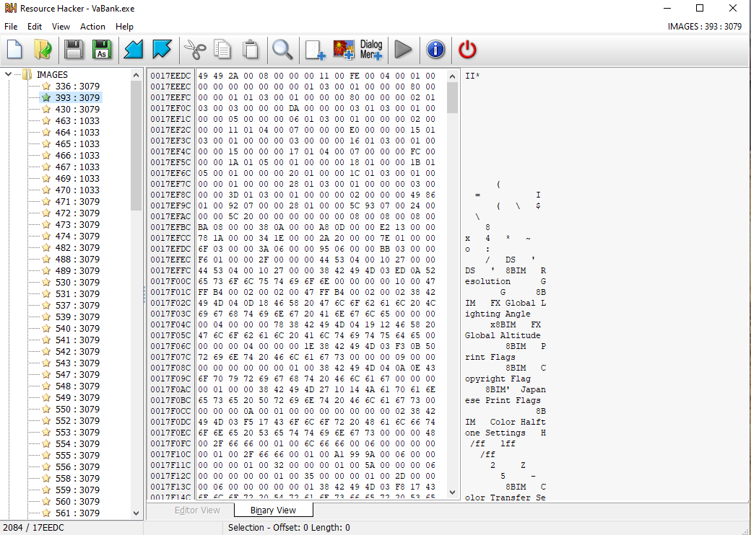Click the star icon beside 530 : 3079
This screenshot has height=535, width=751.
(x=46, y=282)
